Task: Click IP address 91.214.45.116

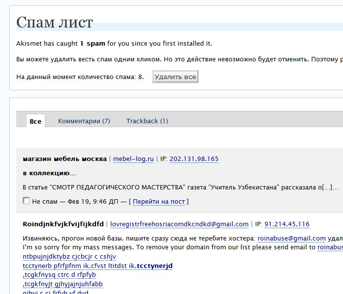Action: 286,224
